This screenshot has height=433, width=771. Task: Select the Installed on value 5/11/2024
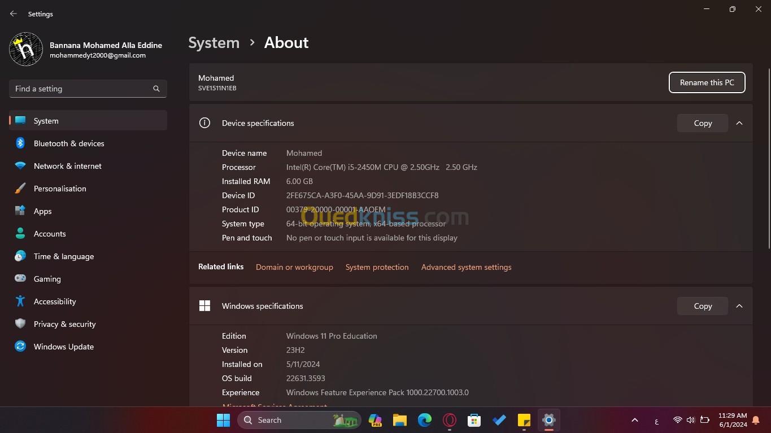click(303, 364)
